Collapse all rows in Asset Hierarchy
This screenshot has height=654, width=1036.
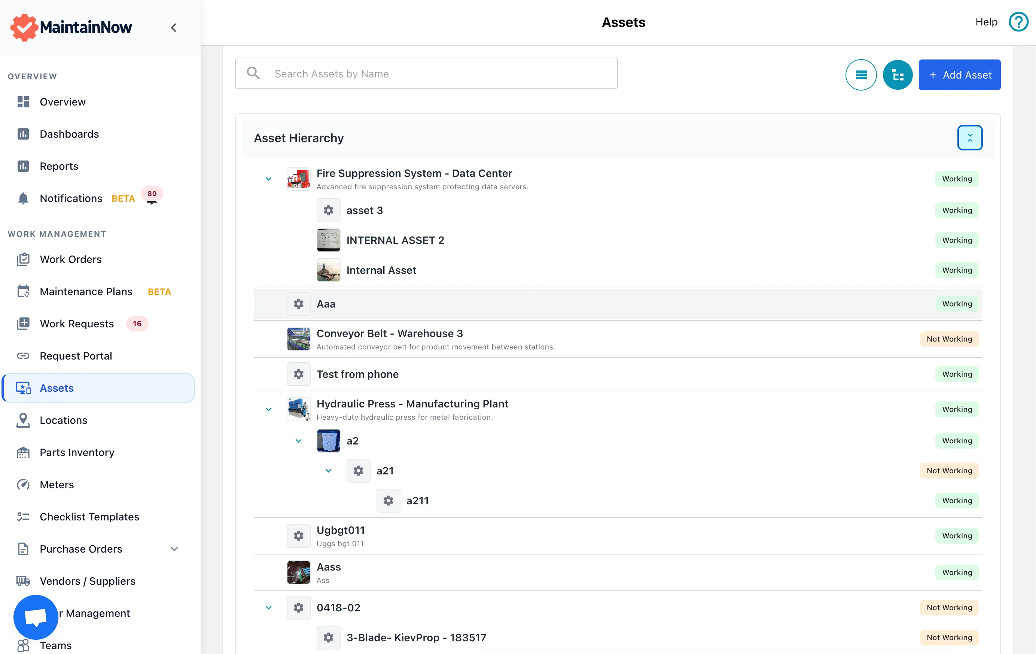[x=969, y=138]
